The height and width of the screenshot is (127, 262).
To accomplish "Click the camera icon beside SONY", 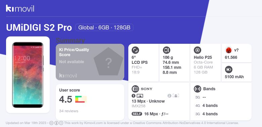I will click(135, 89).
